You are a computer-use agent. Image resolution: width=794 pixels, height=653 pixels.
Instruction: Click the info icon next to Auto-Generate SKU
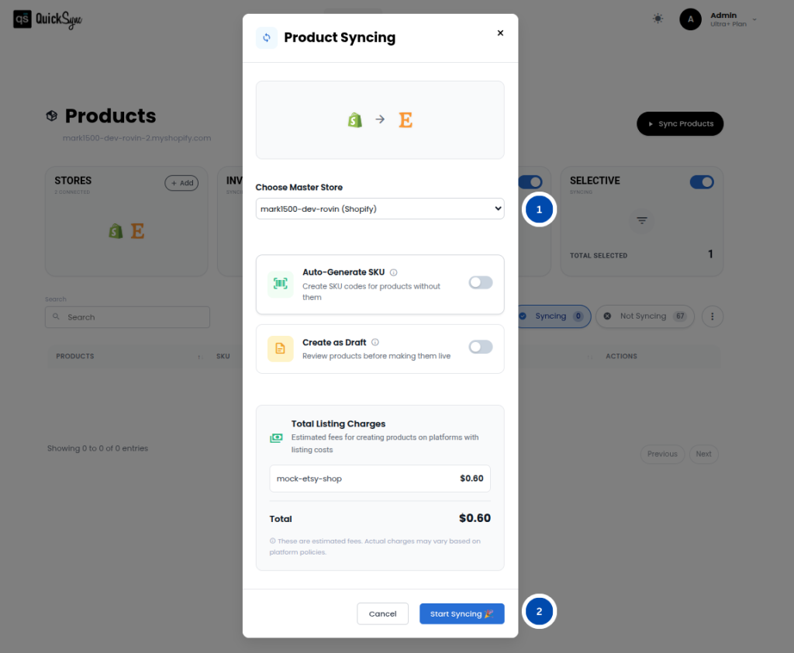[393, 271]
